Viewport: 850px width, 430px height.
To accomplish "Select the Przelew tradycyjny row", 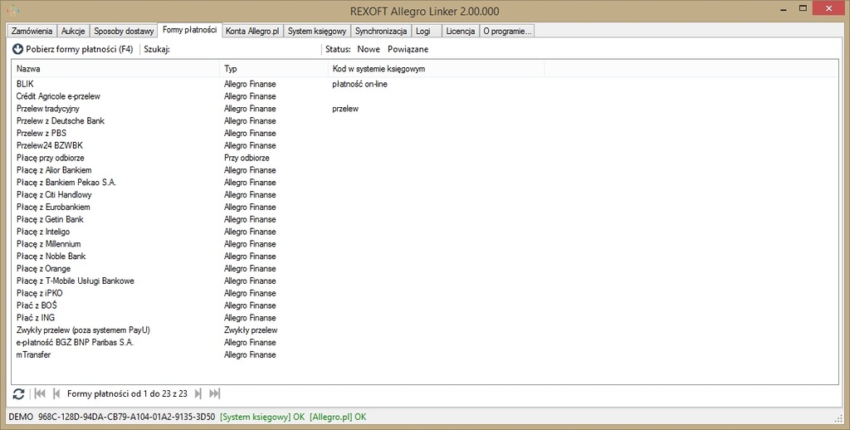I will tap(425, 109).
